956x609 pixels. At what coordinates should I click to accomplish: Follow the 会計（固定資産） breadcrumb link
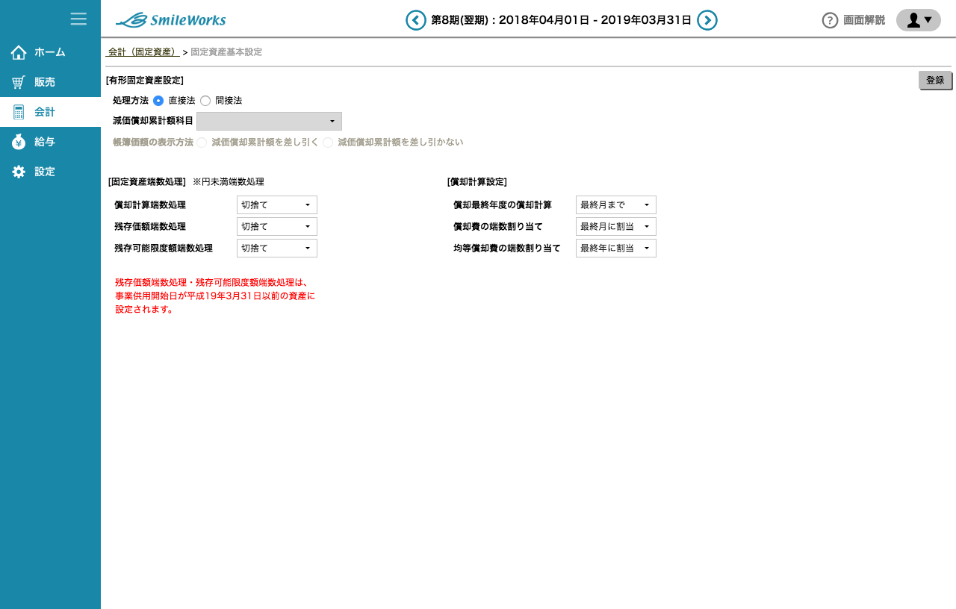(x=142, y=52)
